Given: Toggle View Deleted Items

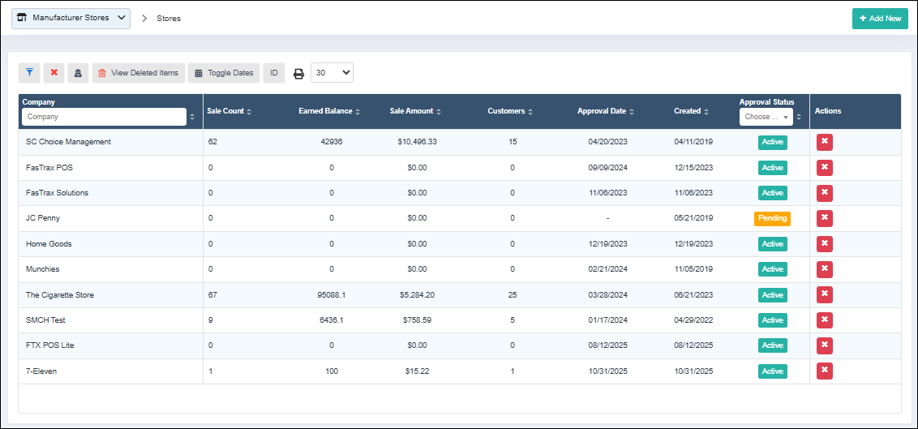Looking at the screenshot, I should pos(138,73).
